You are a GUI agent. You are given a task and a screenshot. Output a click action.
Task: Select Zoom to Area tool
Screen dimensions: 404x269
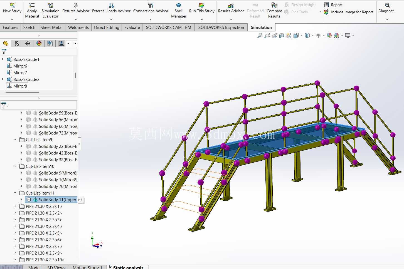point(267,36)
